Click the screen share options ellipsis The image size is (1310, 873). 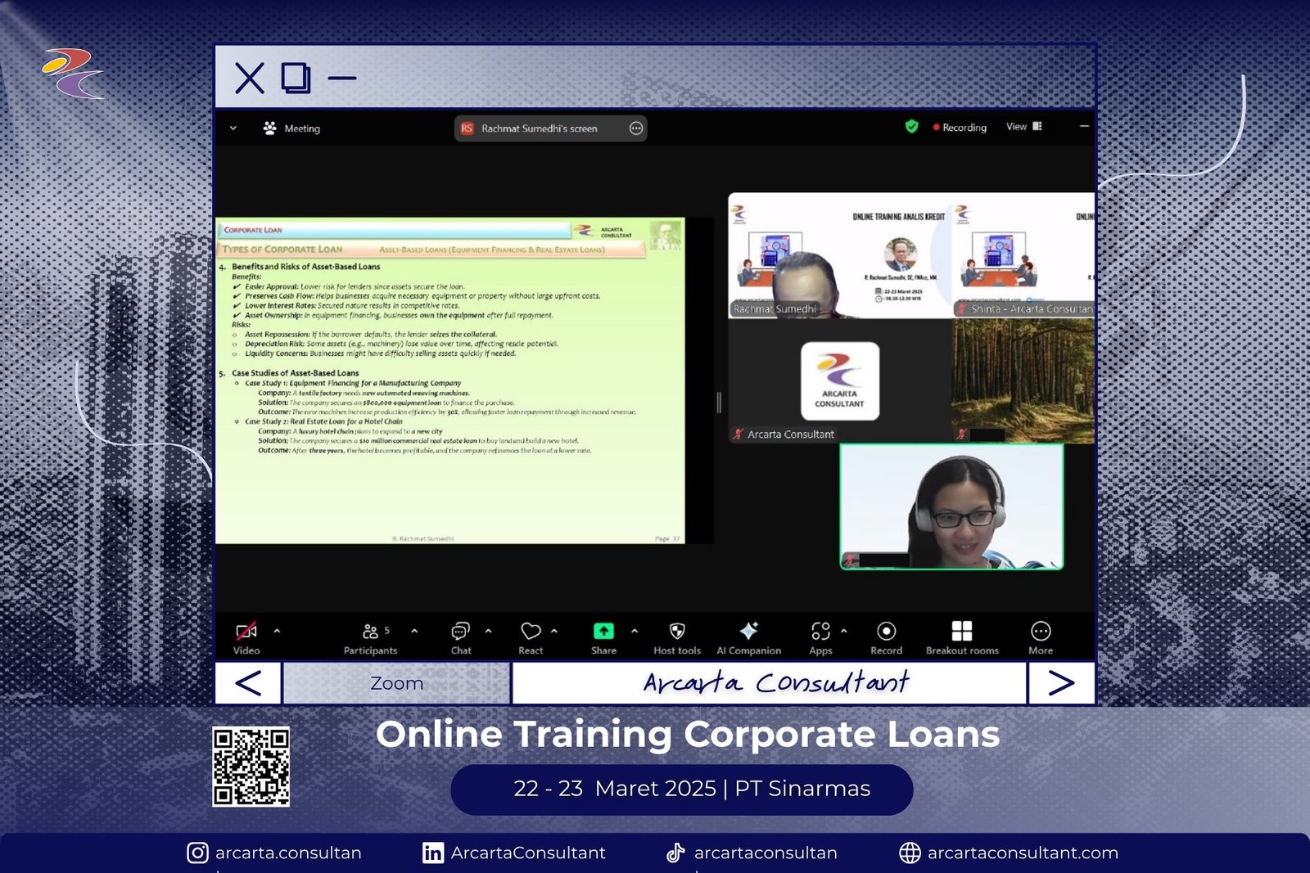coord(636,128)
